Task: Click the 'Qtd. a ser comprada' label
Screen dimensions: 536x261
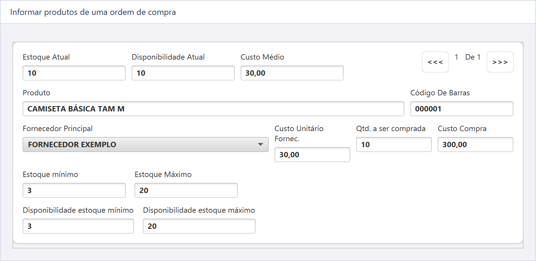Action: pos(391,128)
